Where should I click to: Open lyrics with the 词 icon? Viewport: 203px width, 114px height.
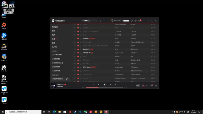(115, 85)
